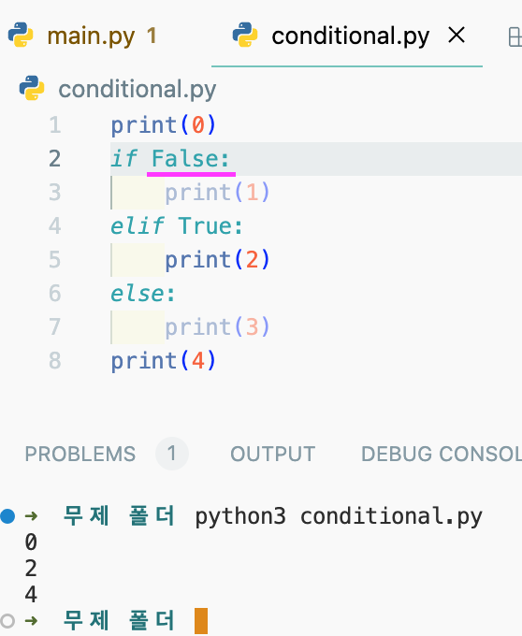
Task: Click the else: line
Action: click(143, 294)
